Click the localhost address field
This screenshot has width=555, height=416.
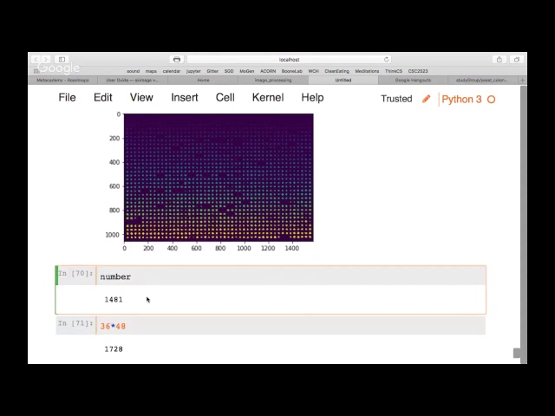tap(289, 60)
